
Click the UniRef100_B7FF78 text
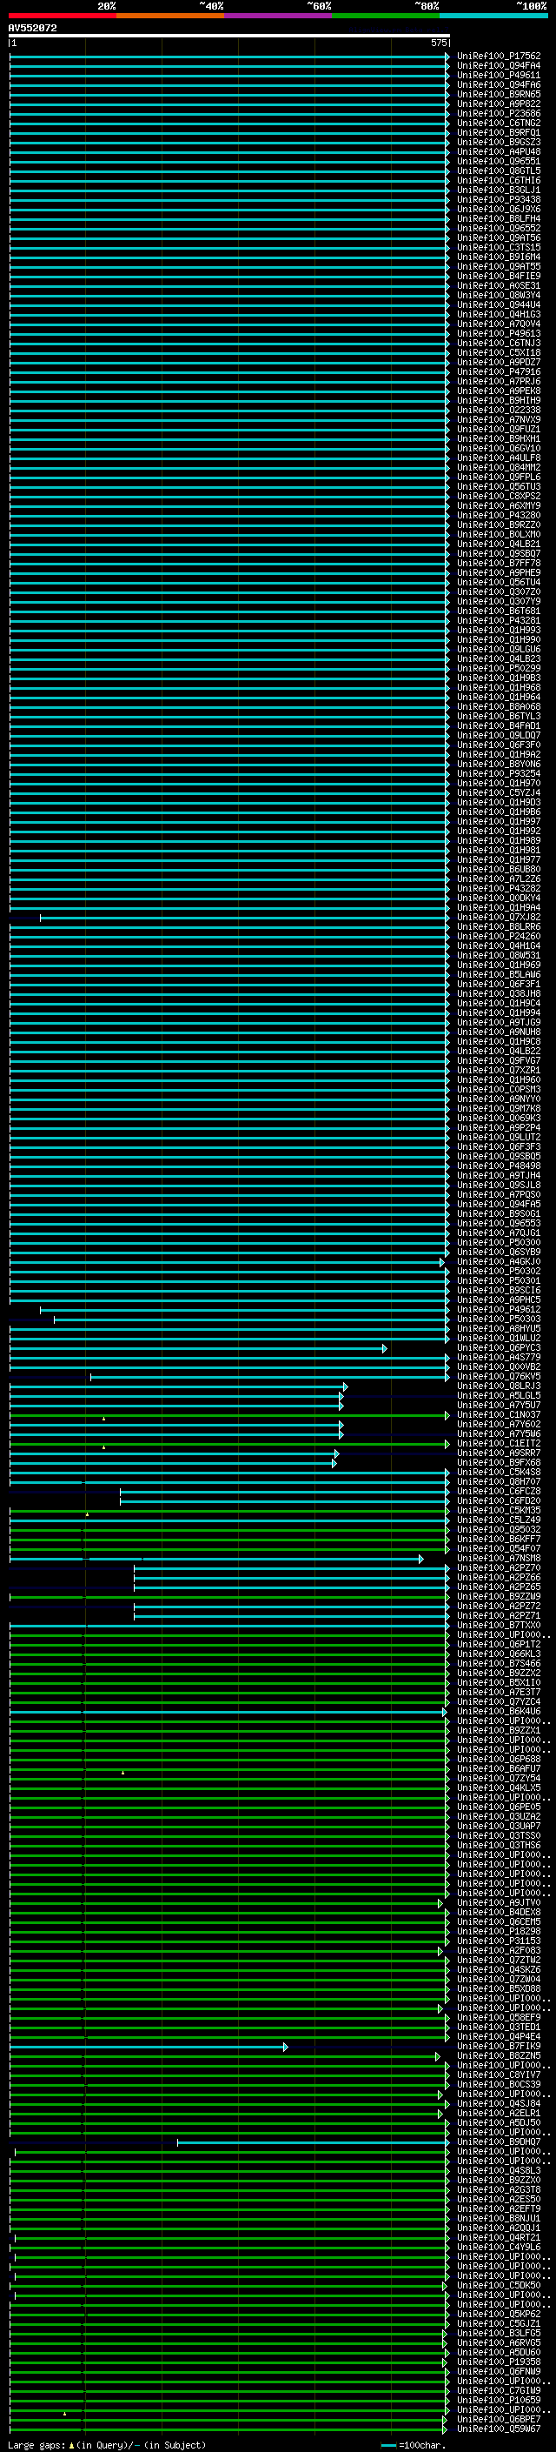499,564
